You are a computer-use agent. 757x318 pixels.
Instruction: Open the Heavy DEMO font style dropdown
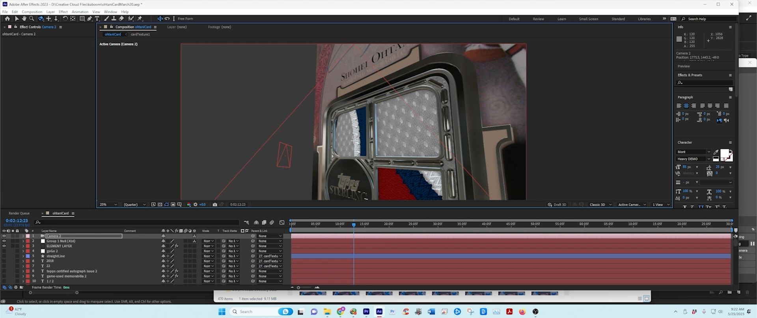(x=694, y=159)
